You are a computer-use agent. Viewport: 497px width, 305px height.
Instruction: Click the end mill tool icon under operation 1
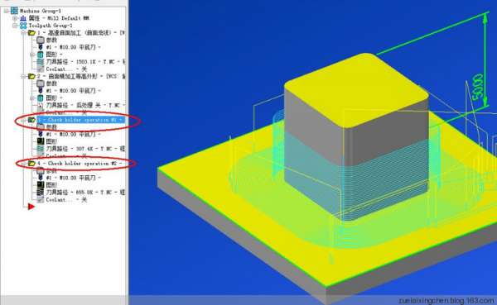click(41, 47)
